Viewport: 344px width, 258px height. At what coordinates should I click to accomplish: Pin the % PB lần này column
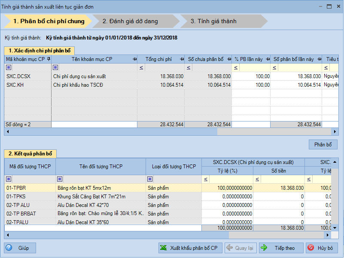268,59
